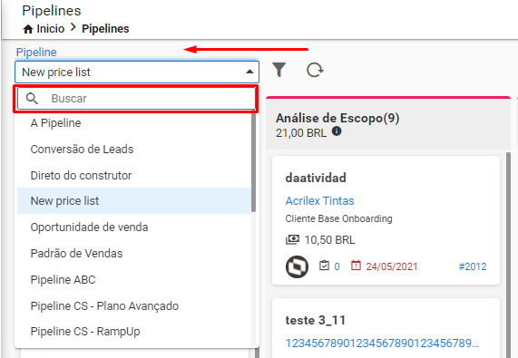518x358 pixels.
Task: Open opportunity number #2012 link
Action: click(473, 266)
